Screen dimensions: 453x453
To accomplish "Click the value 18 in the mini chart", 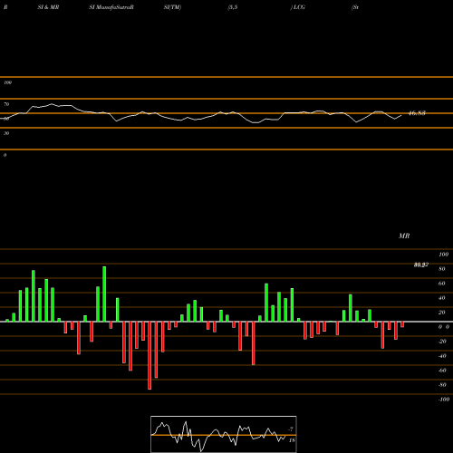I will point(292,440).
